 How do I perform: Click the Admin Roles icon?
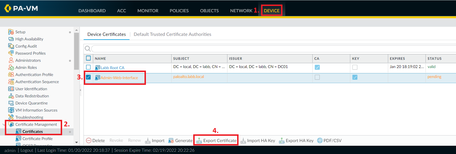coord(11,67)
